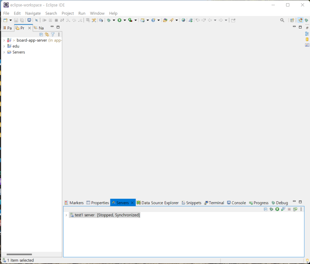Click the New Servlet icon
Image resolution: width=310 pixels, height=264 pixels.
point(153,20)
